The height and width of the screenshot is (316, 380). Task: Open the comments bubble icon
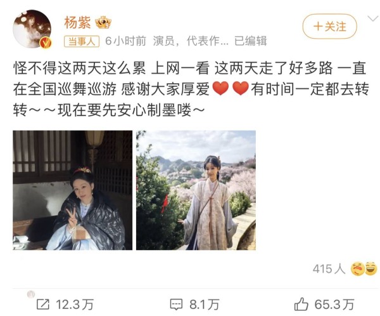coord(176,305)
